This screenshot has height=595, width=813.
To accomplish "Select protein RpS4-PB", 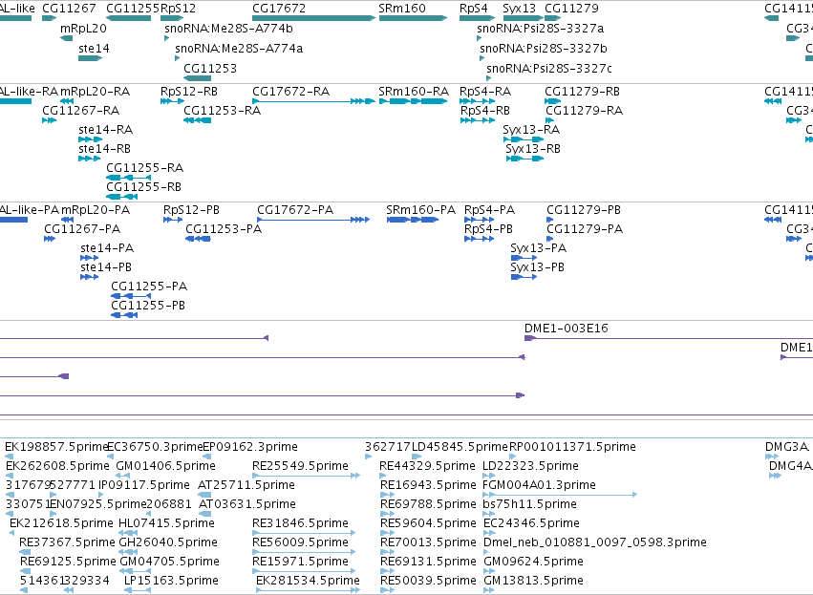I will [488, 229].
